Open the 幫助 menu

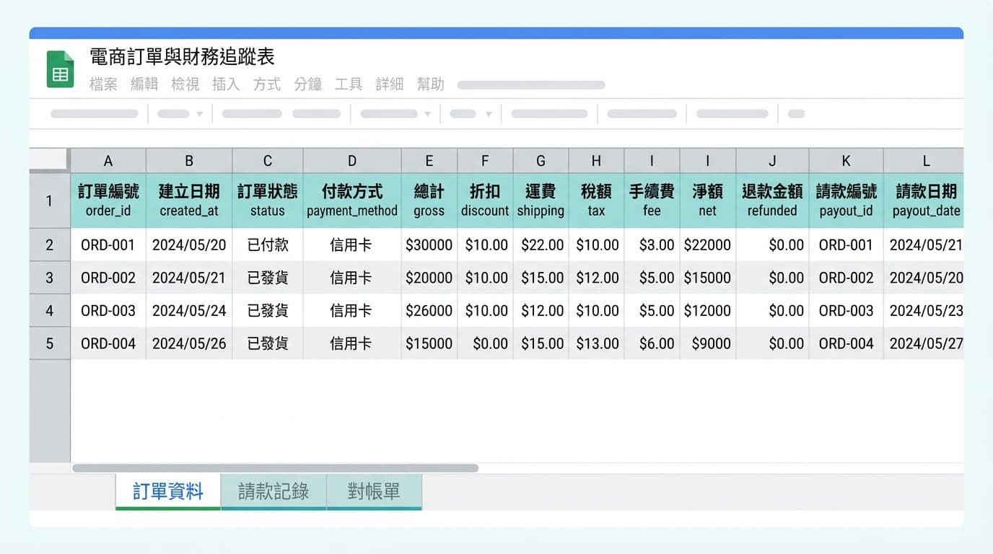coord(431,84)
